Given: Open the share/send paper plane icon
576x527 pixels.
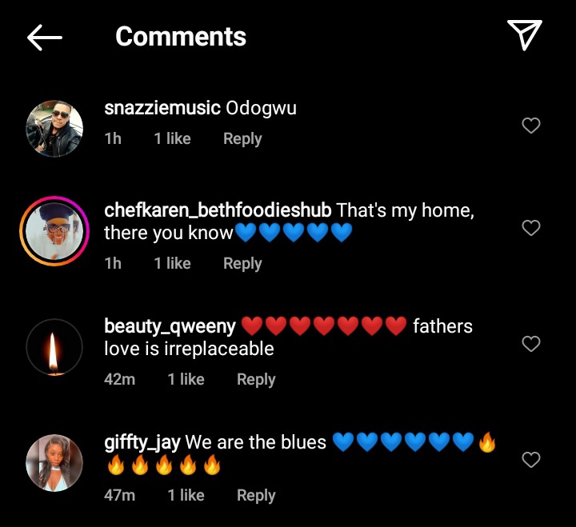Looking at the screenshot, I should tap(525, 35).
